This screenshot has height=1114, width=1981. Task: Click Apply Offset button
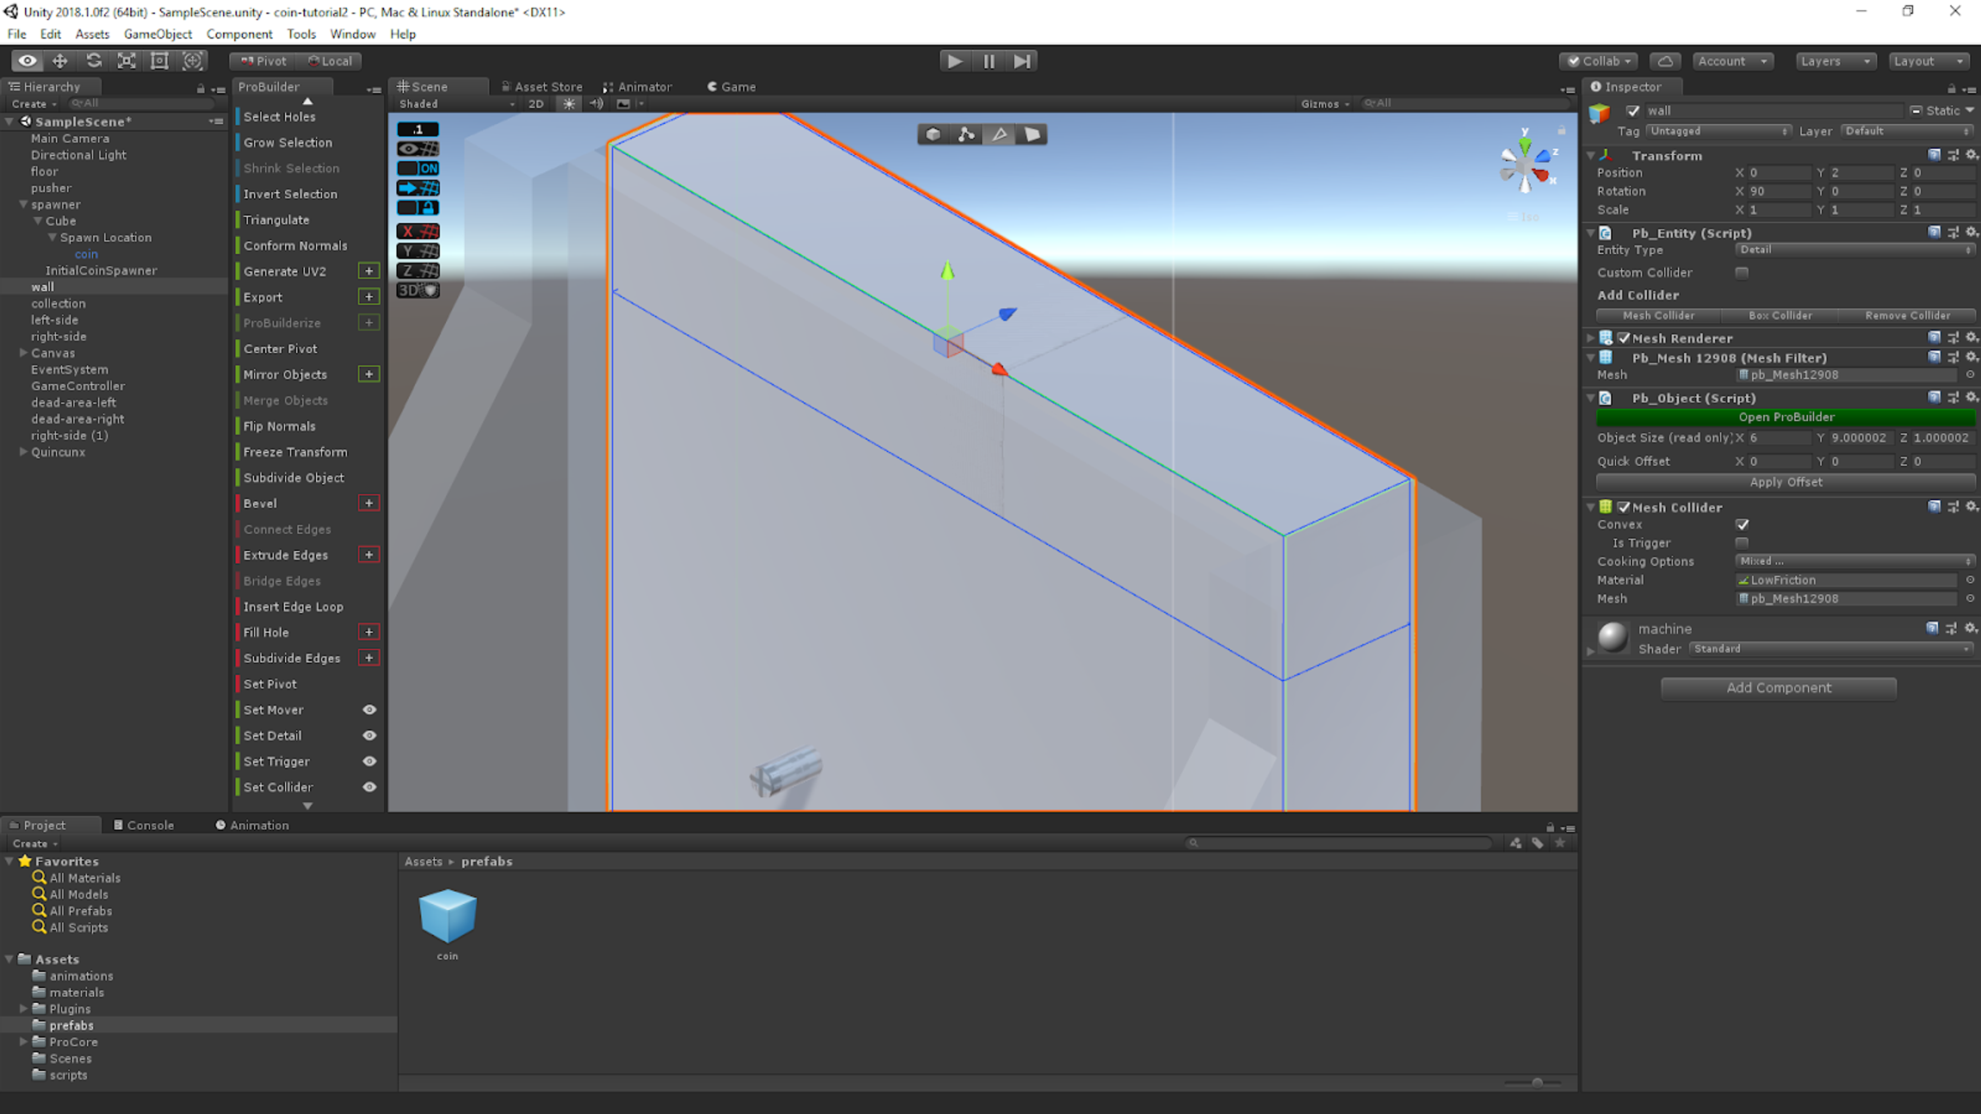[x=1785, y=482]
